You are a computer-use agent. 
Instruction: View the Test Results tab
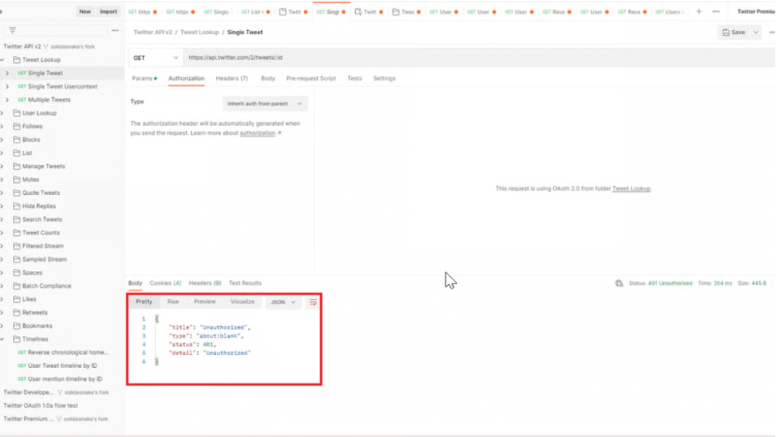245,284
